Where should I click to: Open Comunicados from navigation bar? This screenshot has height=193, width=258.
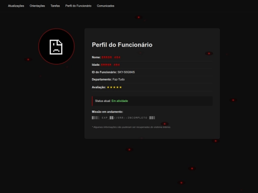[x=106, y=6]
